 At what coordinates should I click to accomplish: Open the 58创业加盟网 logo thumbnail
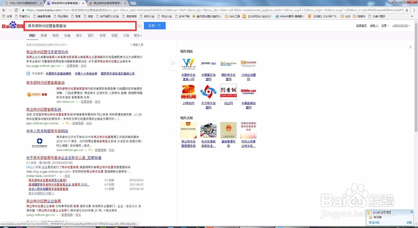pyautogui.click(x=248, y=64)
